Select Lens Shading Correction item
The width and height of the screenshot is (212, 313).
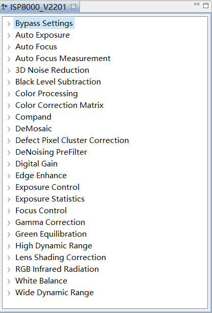point(61,258)
